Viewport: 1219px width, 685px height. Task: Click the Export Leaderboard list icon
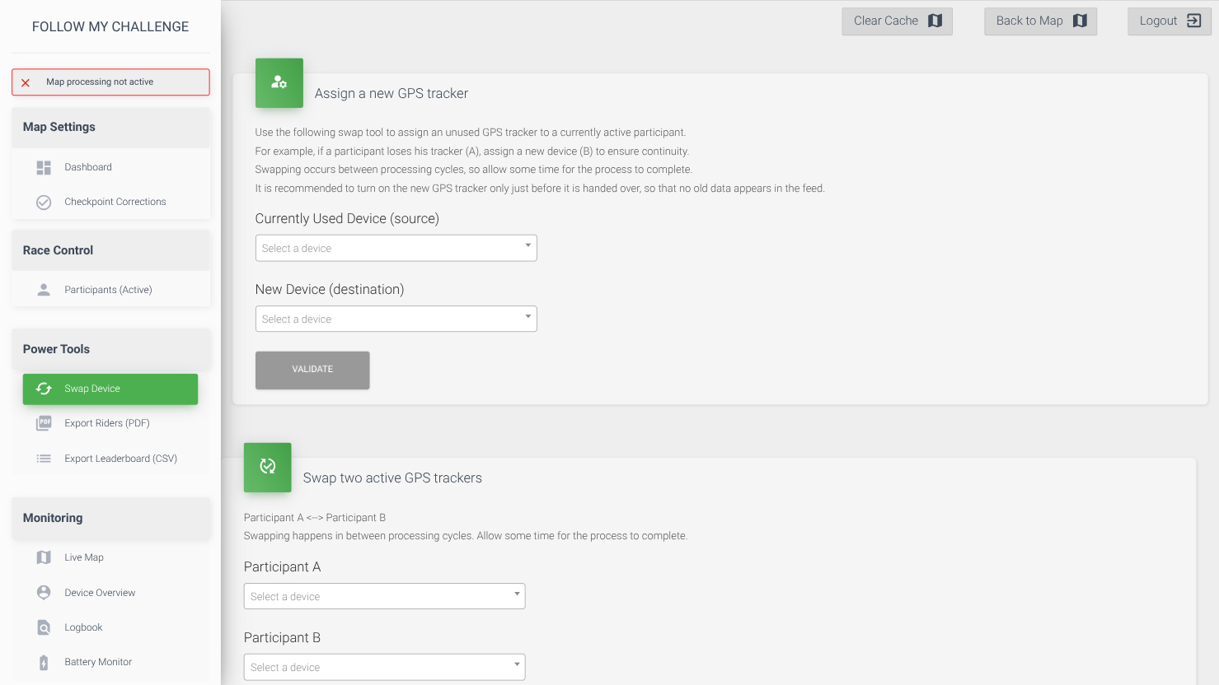tap(44, 459)
